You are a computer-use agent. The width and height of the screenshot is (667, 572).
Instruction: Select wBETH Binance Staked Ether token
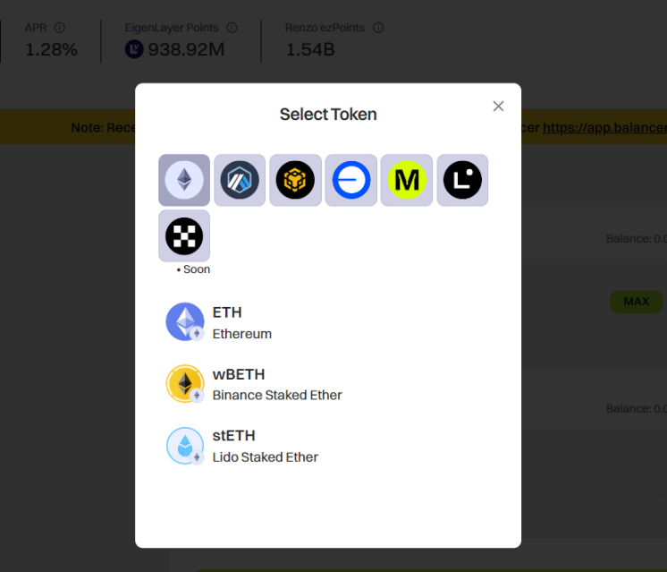coord(328,384)
